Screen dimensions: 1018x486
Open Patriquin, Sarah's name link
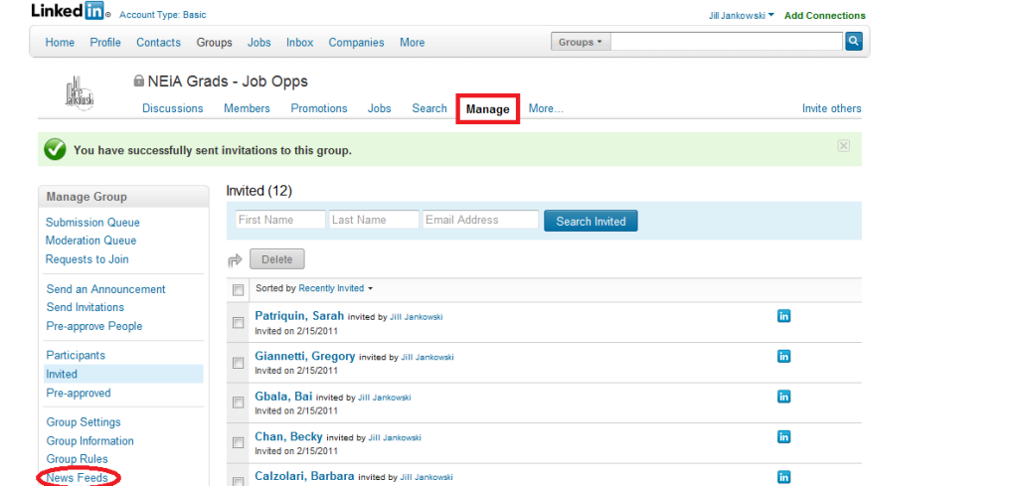click(299, 315)
